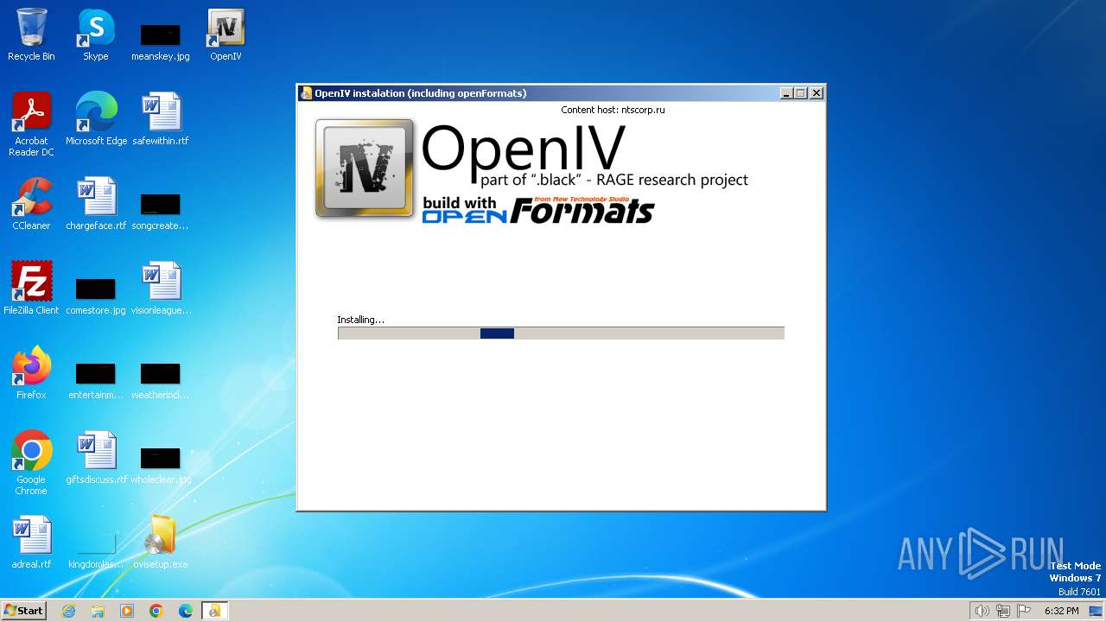1106x622 pixels.
Task: Select ovisetup.exe installer icon
Action: tap(161, 543)
